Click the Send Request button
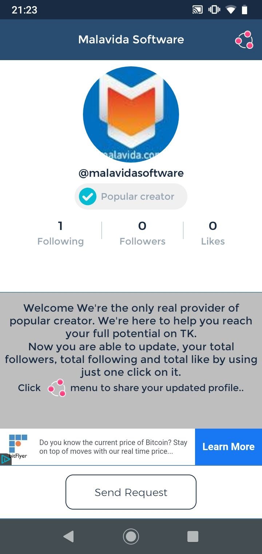Image resolution: width=262 pixels, height=554 pixels. click(131, 492)
